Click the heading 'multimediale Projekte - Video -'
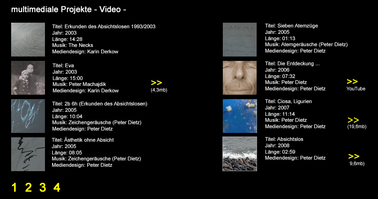Screen dimensions: 378x199 pos(68,10)
